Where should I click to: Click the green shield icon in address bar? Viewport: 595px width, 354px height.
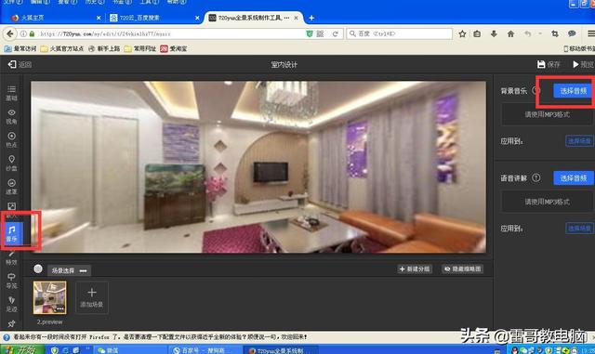coord(310,33)
